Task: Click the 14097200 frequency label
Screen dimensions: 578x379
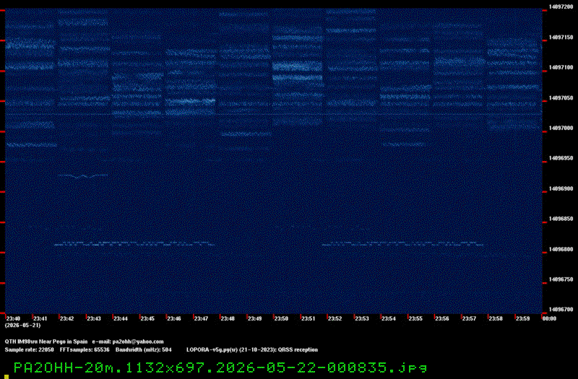Action: [561, 6]
